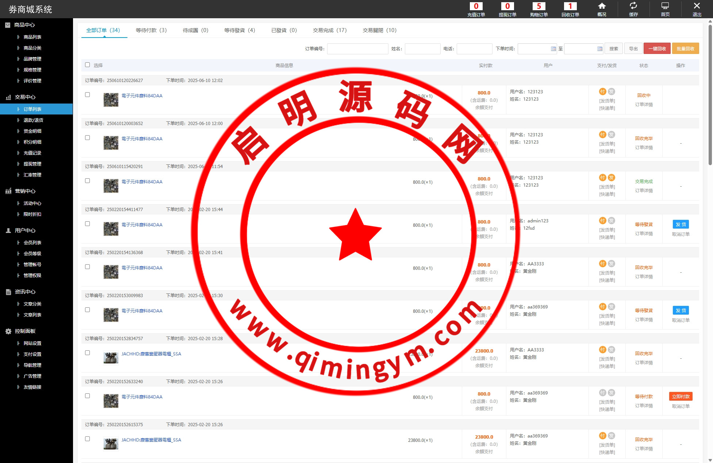Toggle the 控制面板 sidebar section
This screenshot has width=713, height=463.
[25, 331]
